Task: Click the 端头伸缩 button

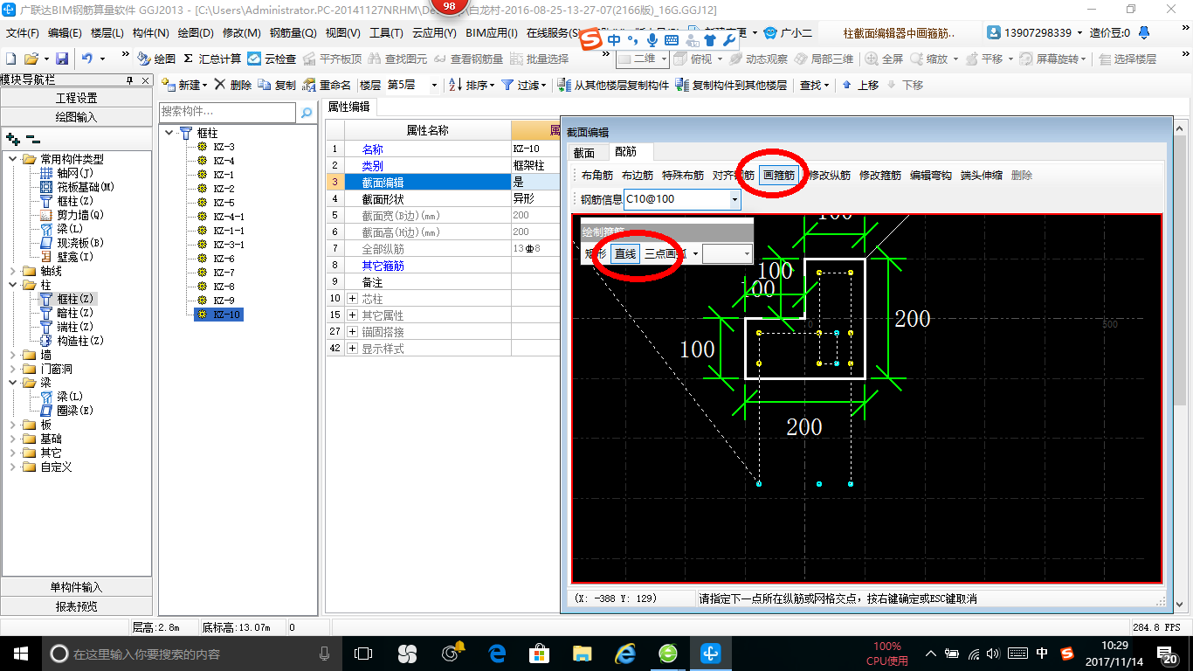Action: point(982,175)
